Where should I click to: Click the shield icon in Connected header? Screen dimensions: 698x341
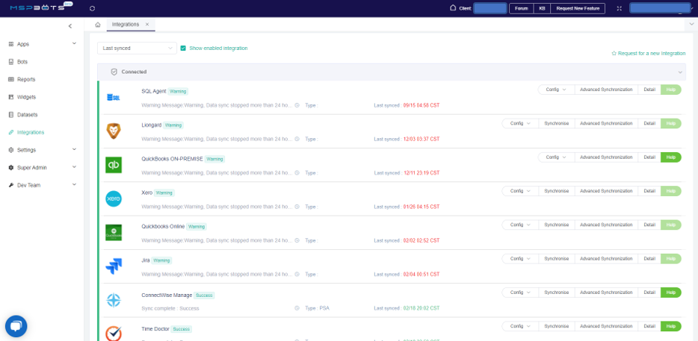pyautogui.click(x=114, y=72)
